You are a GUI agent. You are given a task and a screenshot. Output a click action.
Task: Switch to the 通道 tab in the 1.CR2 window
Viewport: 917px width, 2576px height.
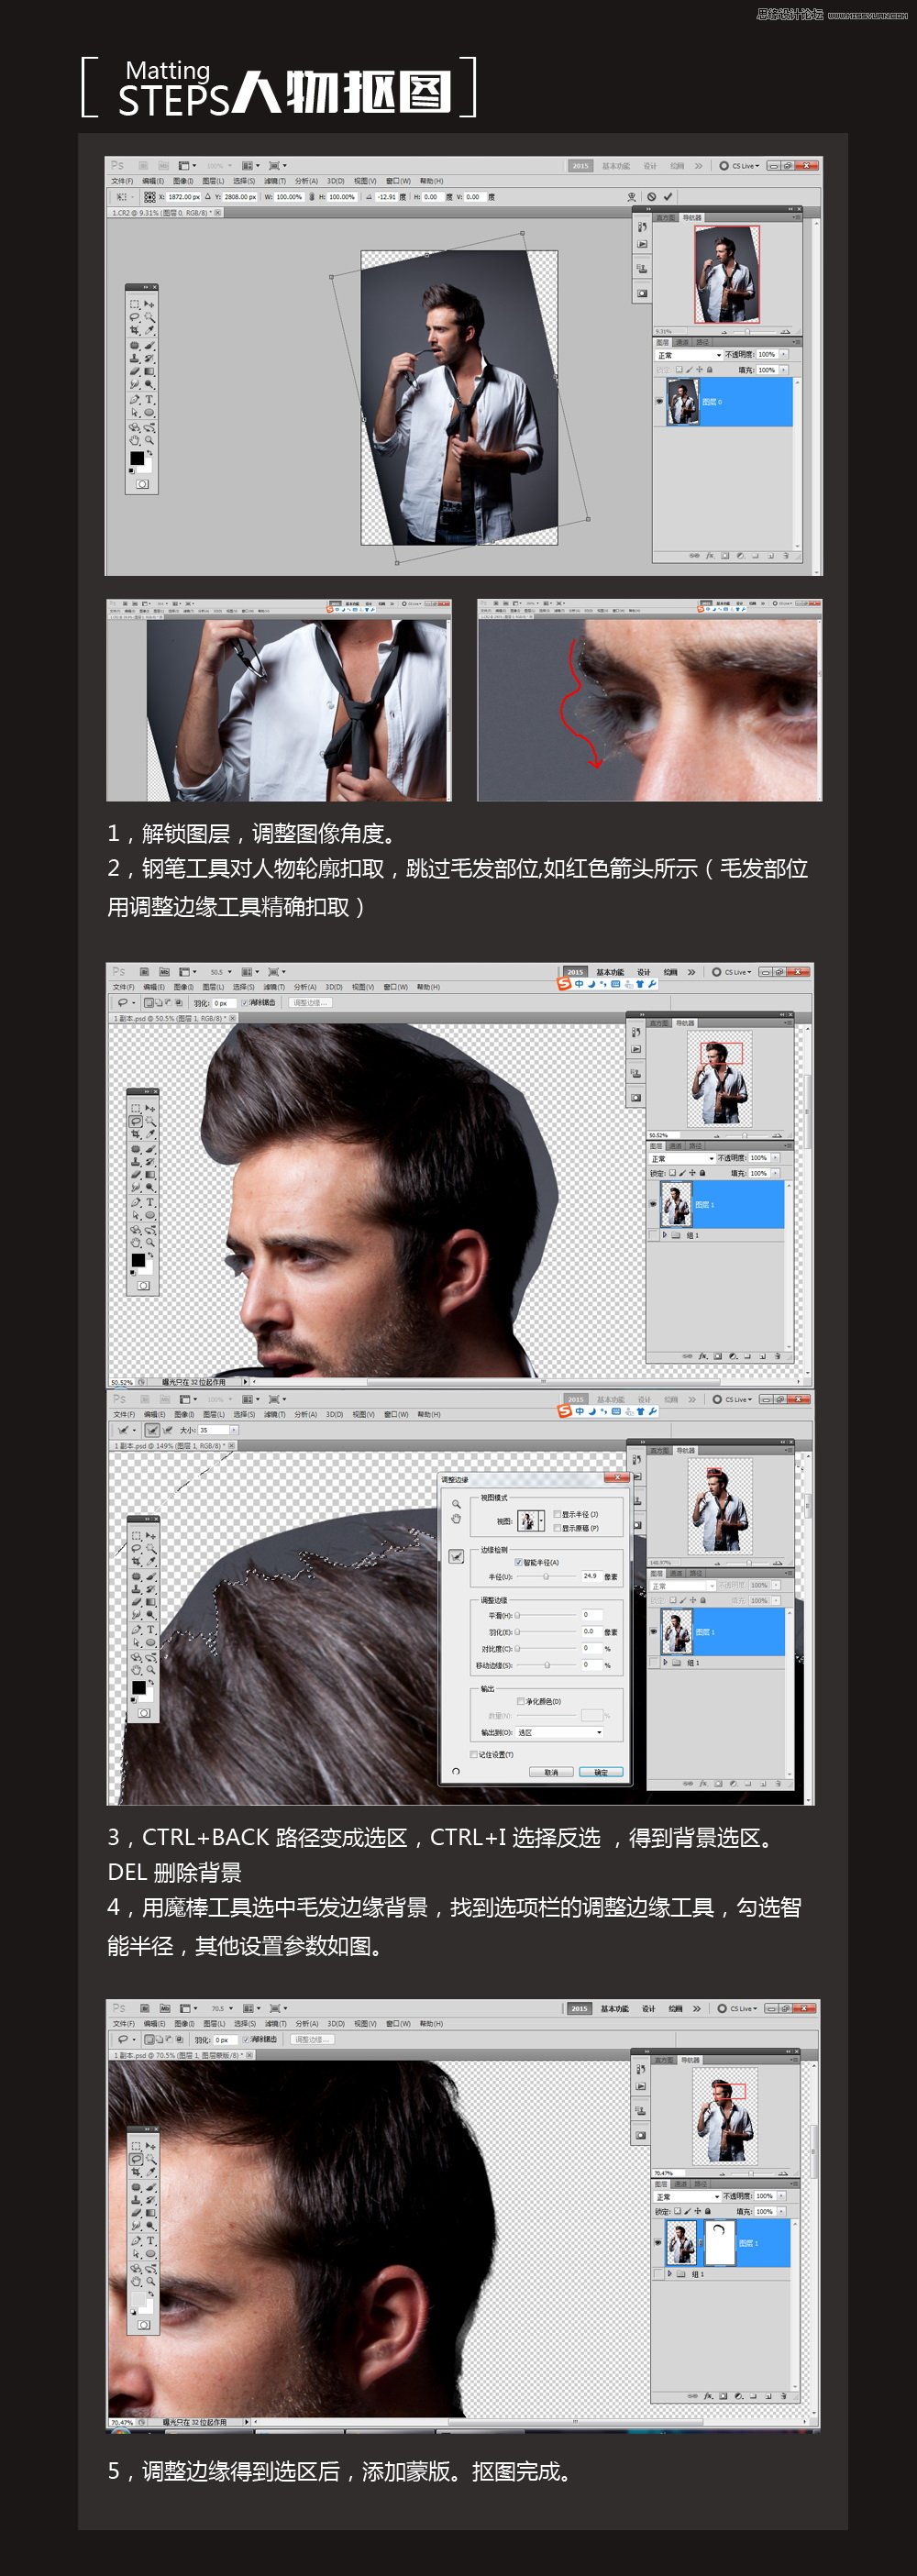[682, 343]
